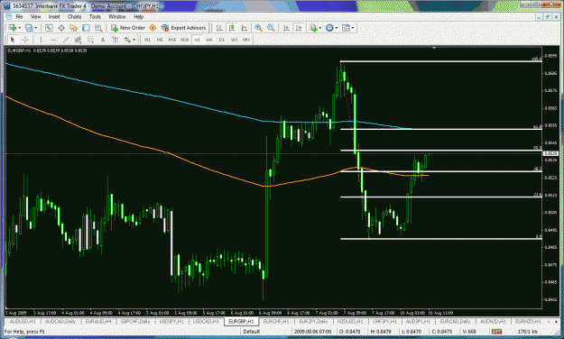Switch to the USDJPY,H1 chart tab
Viewport: 564px width, 339px height.
171,321
